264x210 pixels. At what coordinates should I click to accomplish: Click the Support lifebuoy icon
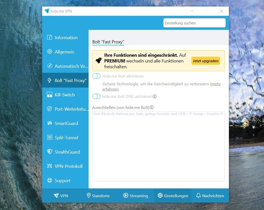(49, 180)
